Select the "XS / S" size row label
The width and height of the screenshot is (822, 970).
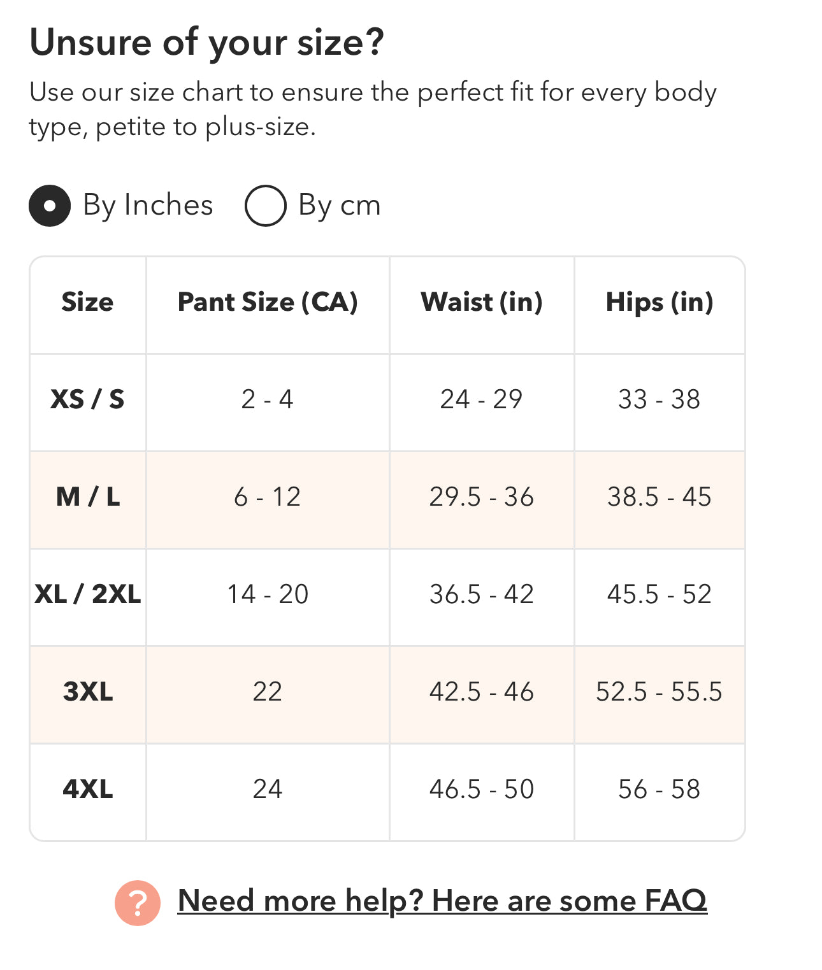87,399
